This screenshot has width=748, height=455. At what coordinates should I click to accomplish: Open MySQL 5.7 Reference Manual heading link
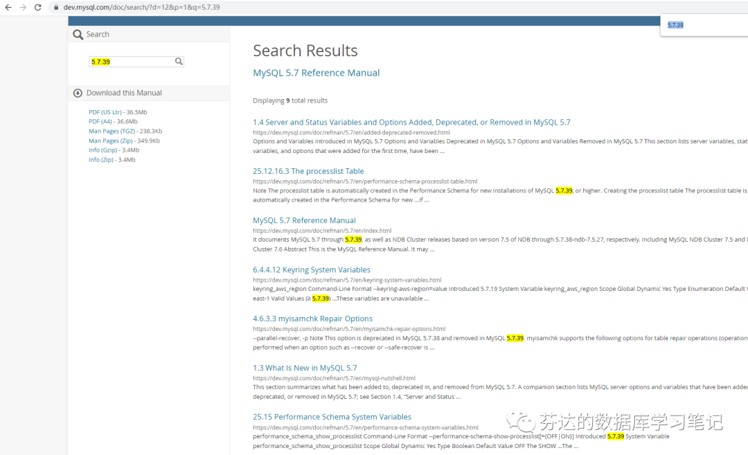click(x=317, y=73)
